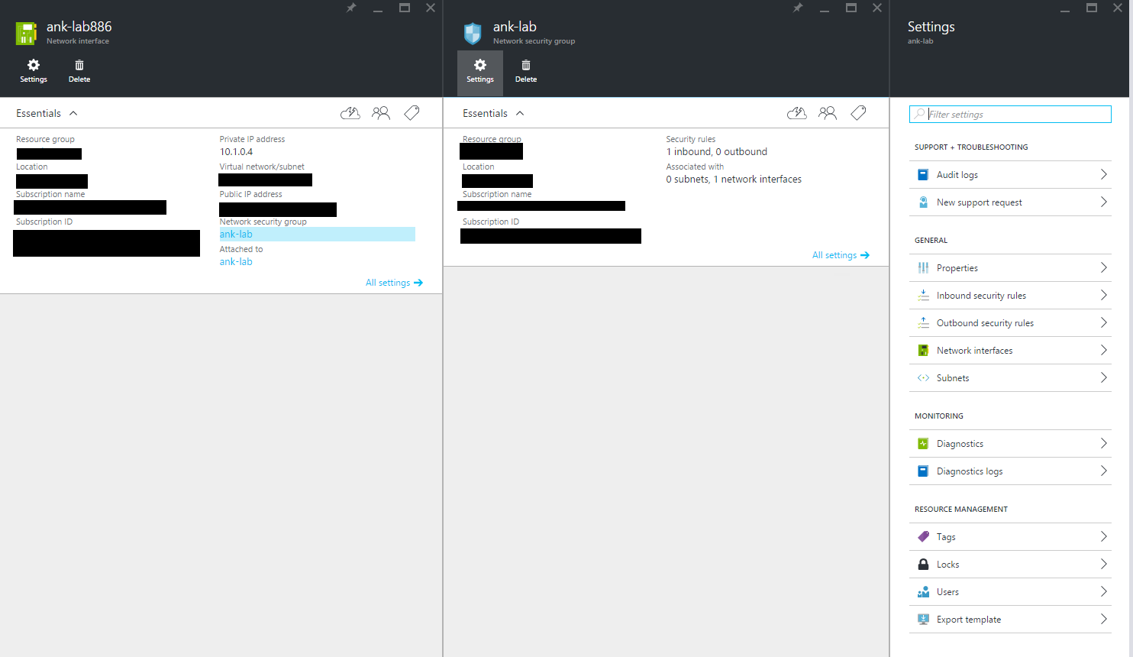Click All settings in ank-lab886 blade
The height and width of the screenshot is (657, 1133).
click(x=394, y=283)
